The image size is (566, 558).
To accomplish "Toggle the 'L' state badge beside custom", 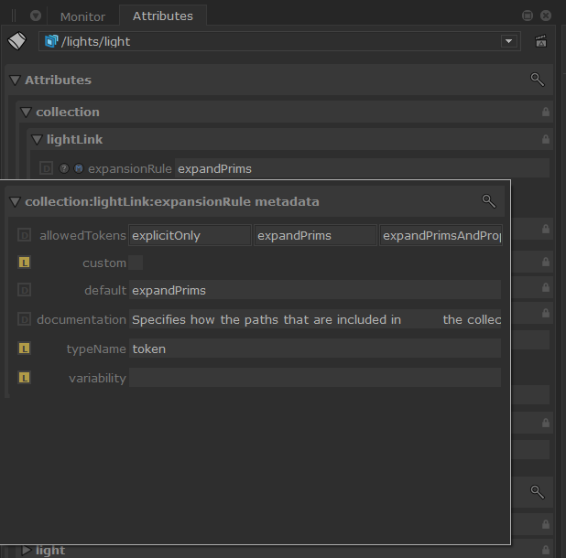I will (25, 263).
